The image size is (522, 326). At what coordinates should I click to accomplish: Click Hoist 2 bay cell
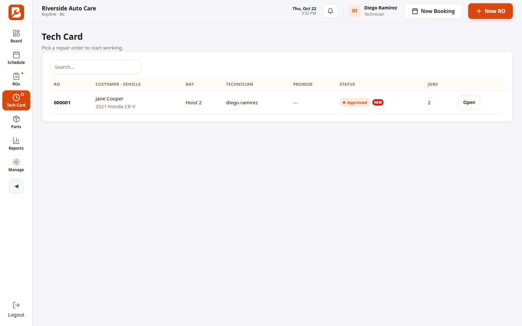(x=193, y=103)
